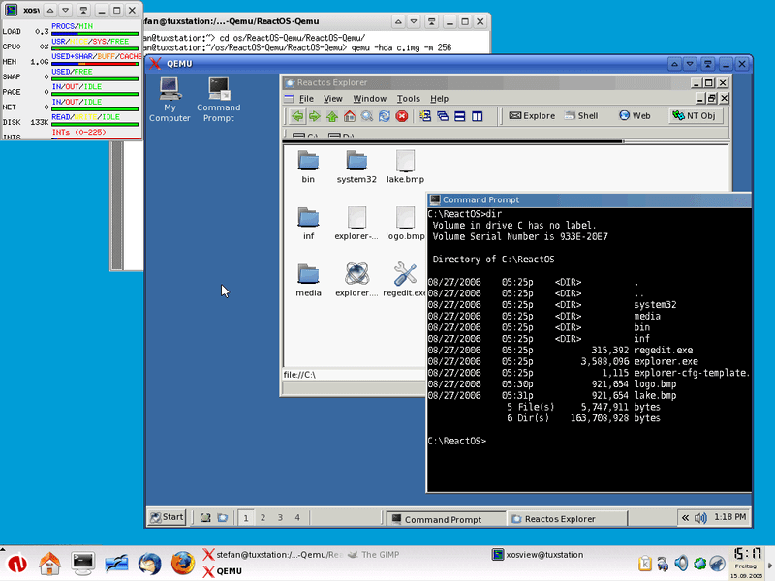Viewport: 775px width, 581px height.
Task: Click the Refresh icon in Explorer toolbar
Action: (x=385, y=116)
